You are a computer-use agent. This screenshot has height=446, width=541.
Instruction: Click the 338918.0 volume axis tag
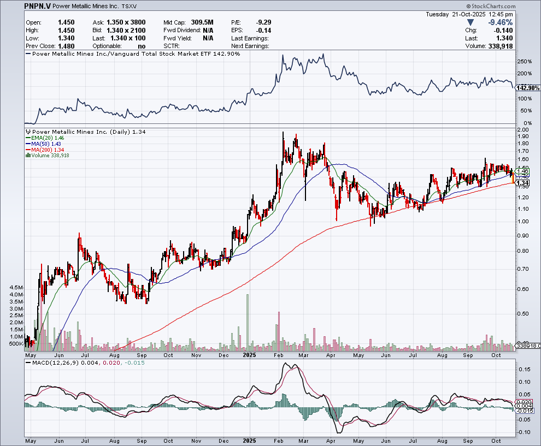(527, 346)
